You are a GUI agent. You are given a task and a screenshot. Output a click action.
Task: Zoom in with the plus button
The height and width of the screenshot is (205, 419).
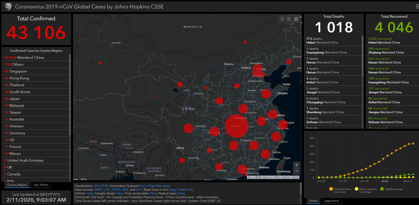[297, 165]
